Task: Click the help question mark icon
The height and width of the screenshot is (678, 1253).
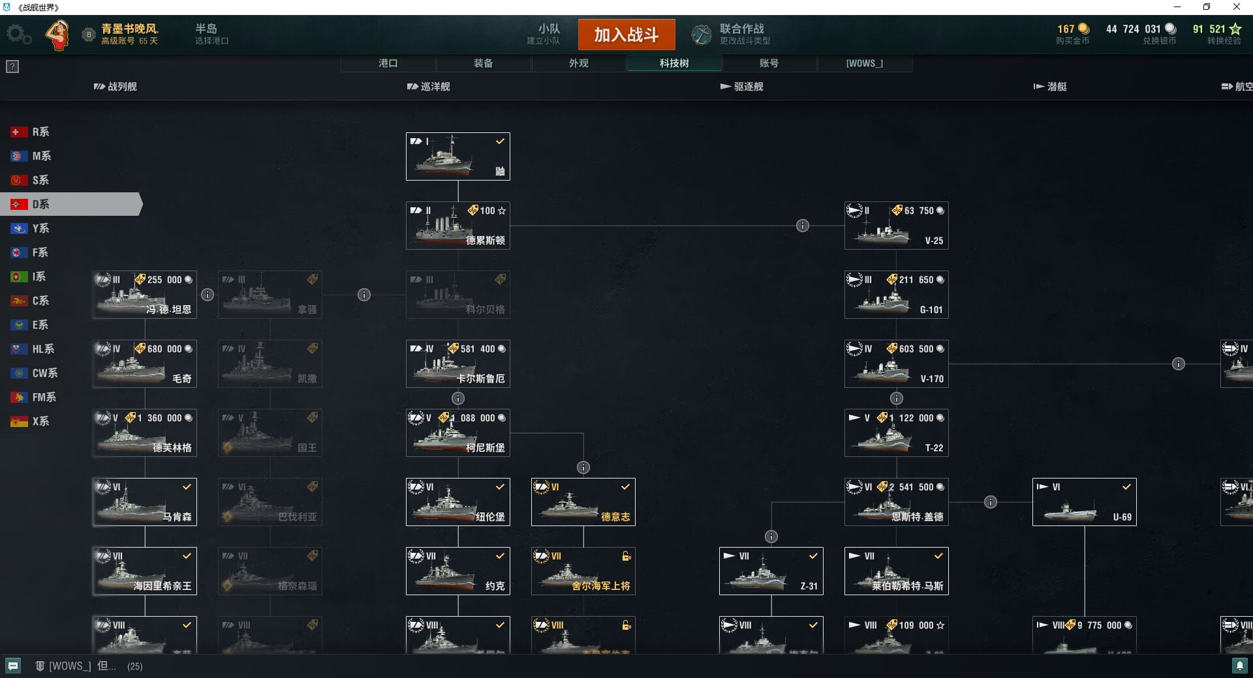Action: [x=12, y=66]
